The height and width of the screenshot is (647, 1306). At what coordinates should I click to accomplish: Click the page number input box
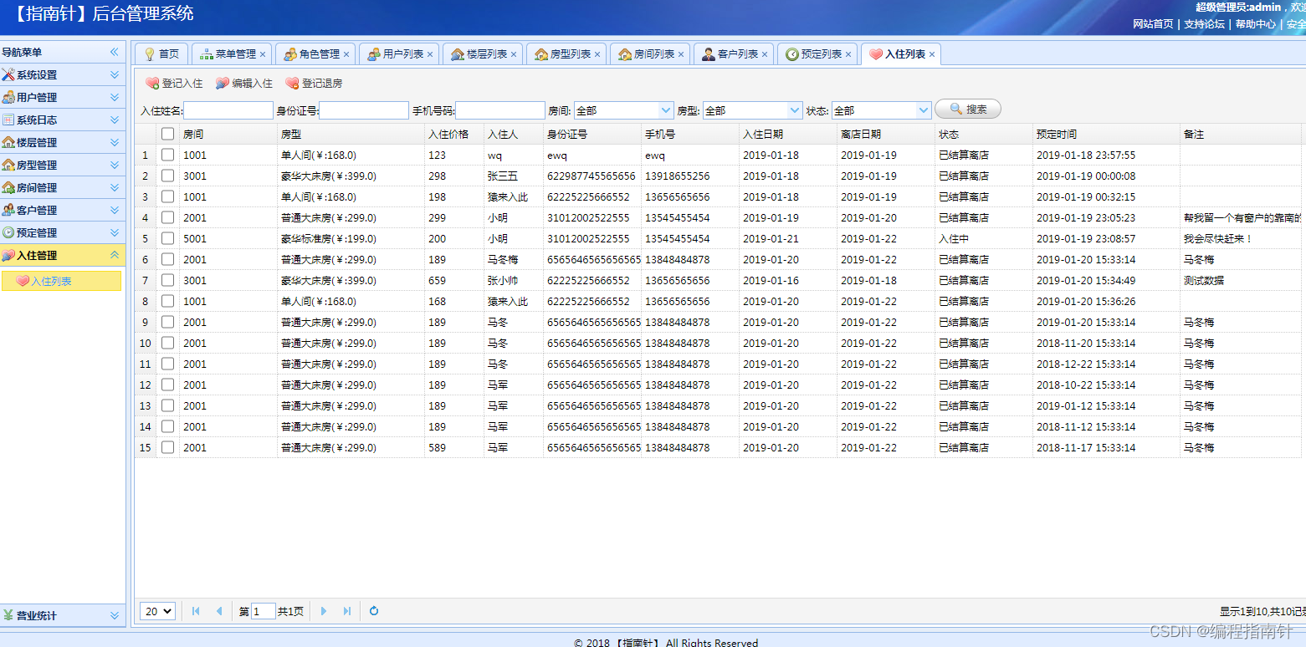click(x=264, y=611)
